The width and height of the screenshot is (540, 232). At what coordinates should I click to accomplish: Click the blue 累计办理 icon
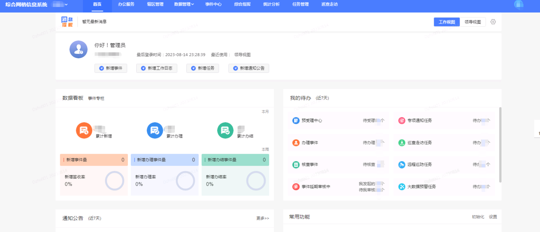(x=155, y=131)
